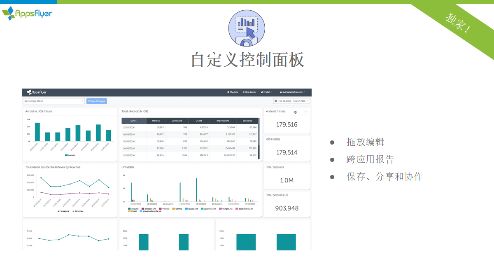Screen dimensions: 494x278
Task: Click the AppsFlyer logo at slide top-left
Action: click(x=27, y=13)
